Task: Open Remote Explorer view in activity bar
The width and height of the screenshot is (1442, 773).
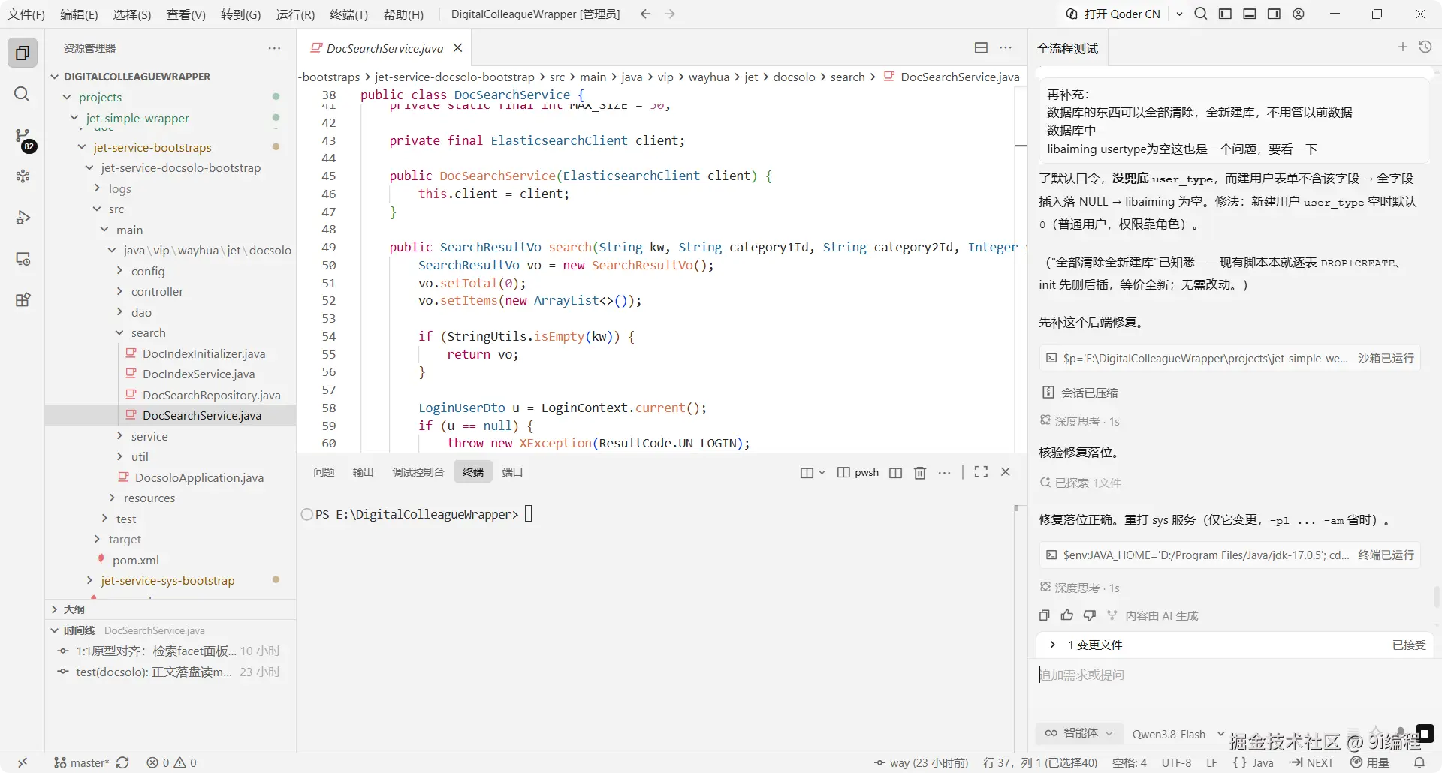Action: pos(23,259)
